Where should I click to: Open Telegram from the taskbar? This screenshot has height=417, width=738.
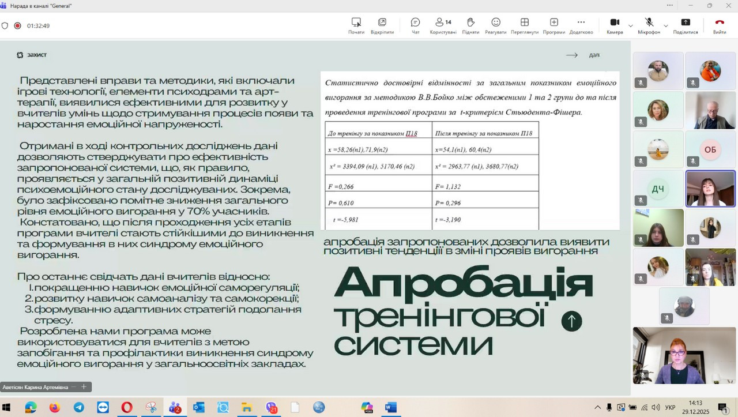click(x=79, y=408)
